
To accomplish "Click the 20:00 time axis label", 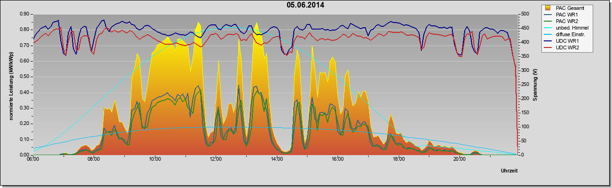I will click(459, 159).
